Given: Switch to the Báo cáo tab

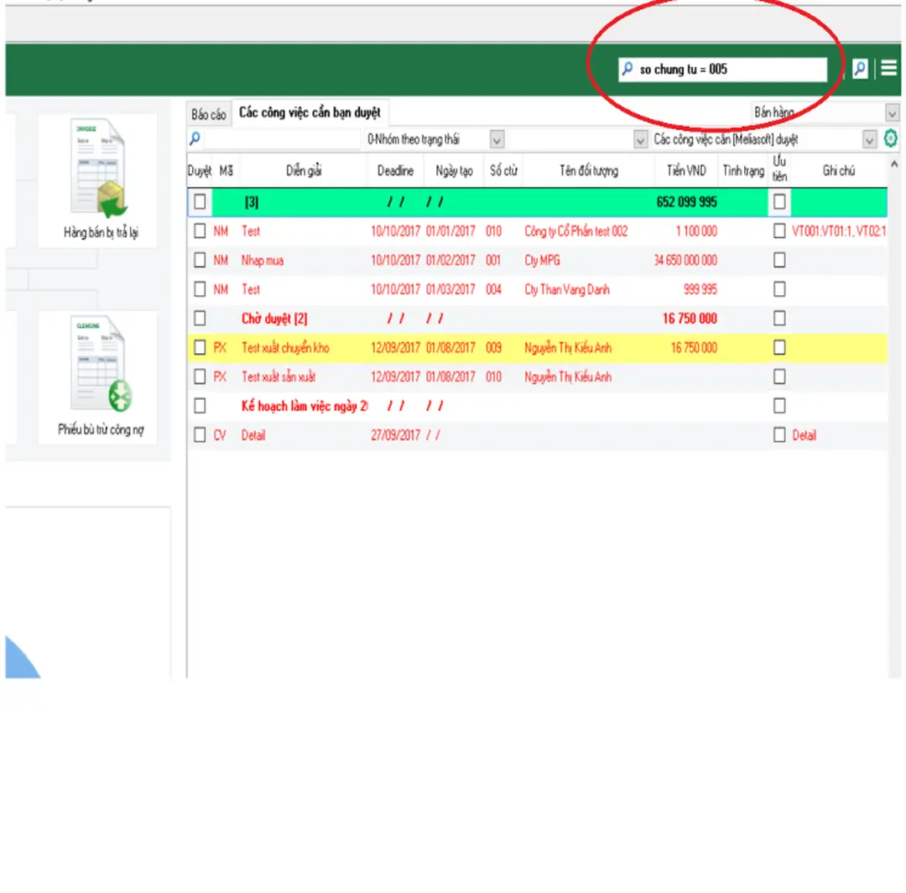Looking at the screenshot, I should click(208, 112).
